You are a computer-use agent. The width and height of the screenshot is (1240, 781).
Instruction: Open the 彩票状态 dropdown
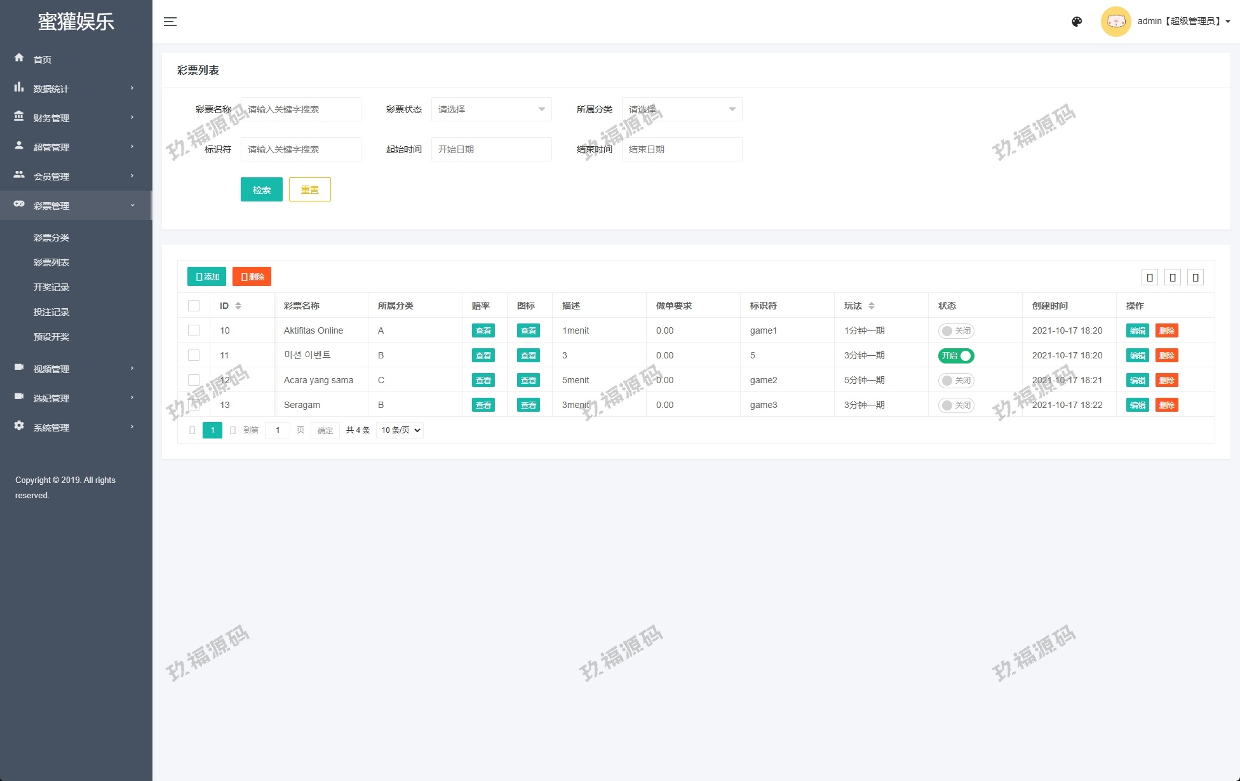491,109
